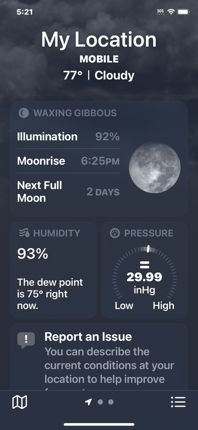Tap the Moonrise 6:25PM row
Image resolution: width=198 pixels, height=430 pixels.
click(68, 161)
